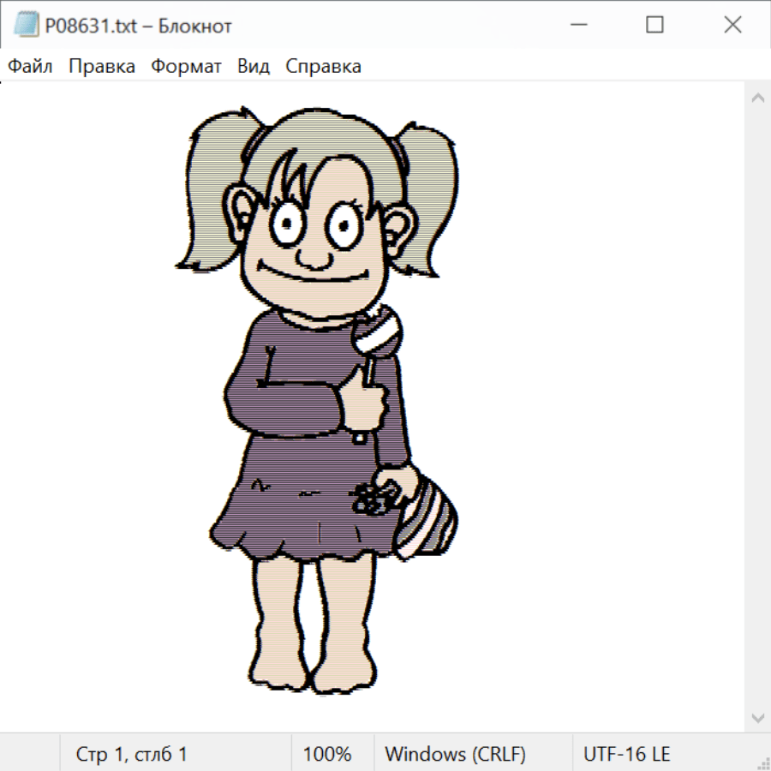Minimize the Блокнот window
The width and height of the screenshot is (771, 771).
point(577,26)
